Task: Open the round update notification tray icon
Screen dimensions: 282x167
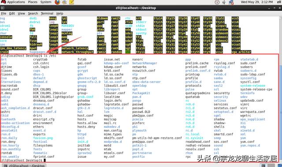Action: pos(217,2)
